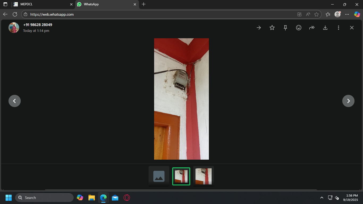Open File Explorer from the taskbar

[92, 198]
